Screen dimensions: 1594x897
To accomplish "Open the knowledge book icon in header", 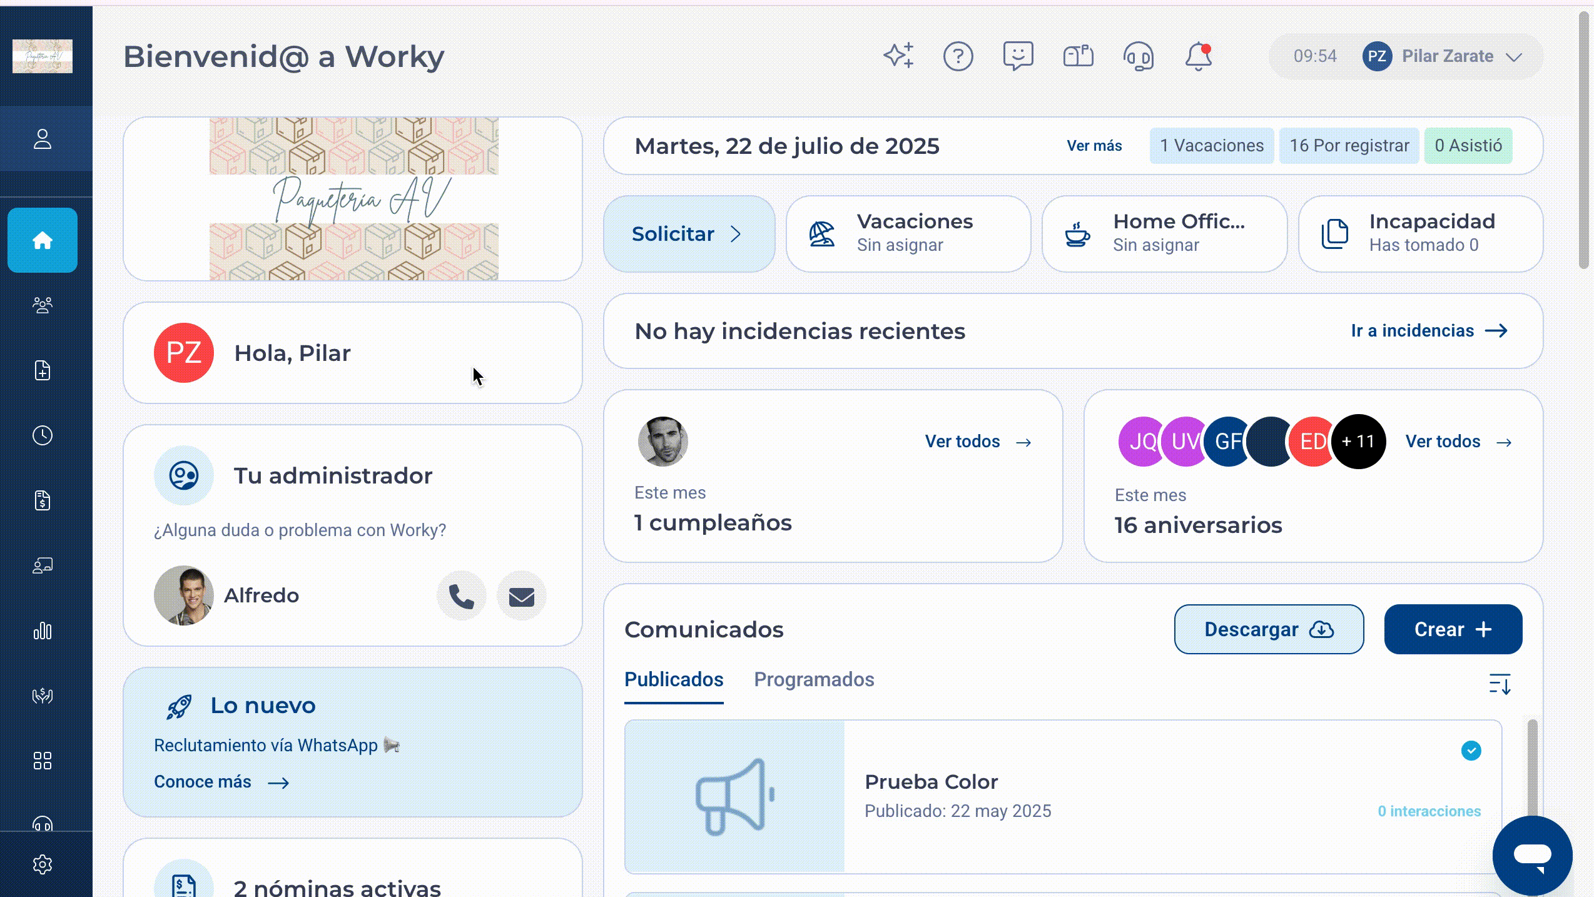I will 1079,56.
